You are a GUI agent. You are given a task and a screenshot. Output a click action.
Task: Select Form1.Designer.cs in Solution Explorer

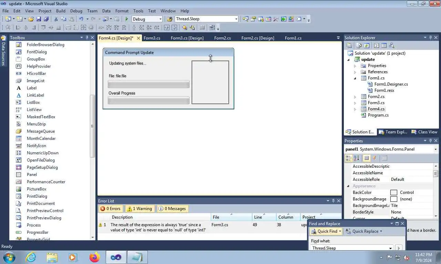click(x=391, y=84)
